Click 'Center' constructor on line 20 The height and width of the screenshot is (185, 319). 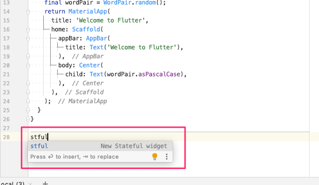point(90,65)
